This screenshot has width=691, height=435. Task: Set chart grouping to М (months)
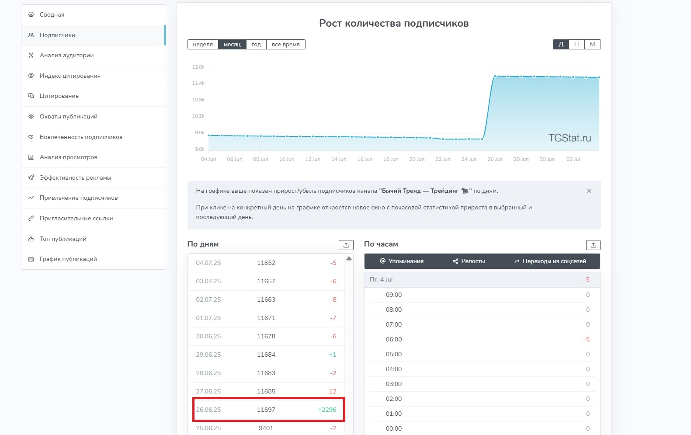tap(592, 44)
